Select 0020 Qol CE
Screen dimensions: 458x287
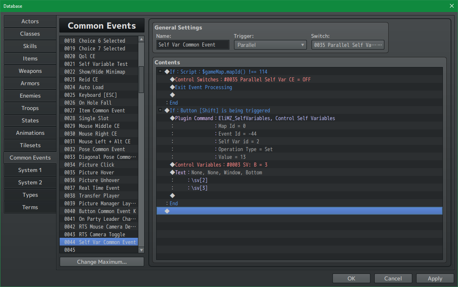coord(99,56)
